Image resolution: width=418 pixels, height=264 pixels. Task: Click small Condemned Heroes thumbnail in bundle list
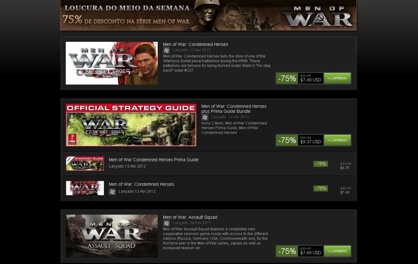click(85, 188)
